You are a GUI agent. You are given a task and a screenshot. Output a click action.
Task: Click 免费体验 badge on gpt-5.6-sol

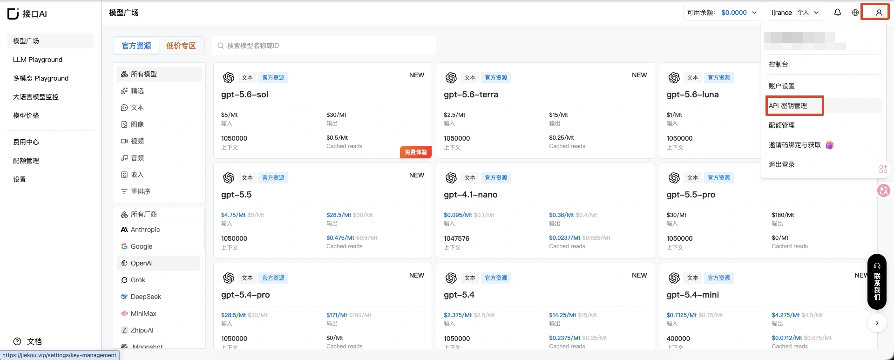[416, 152]
